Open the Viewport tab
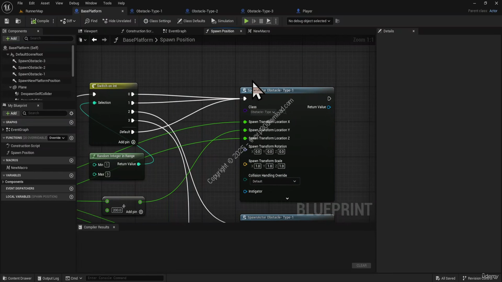Viewport: 502px width, 282px height. coord(91,31)
